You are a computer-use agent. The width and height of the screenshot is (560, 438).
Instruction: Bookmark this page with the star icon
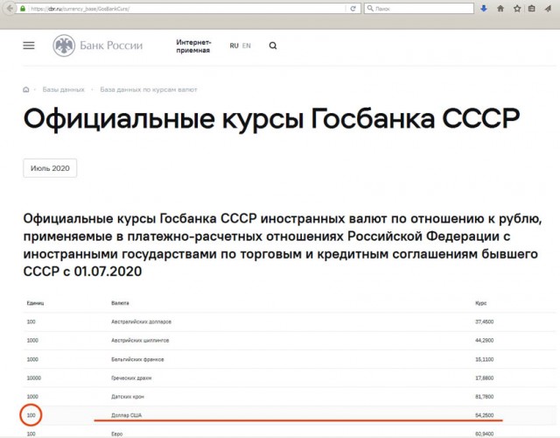click(x=517, y=9)
